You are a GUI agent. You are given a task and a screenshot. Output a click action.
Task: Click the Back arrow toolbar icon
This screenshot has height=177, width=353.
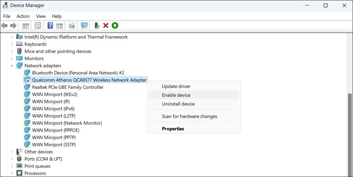tap(4, 26)
